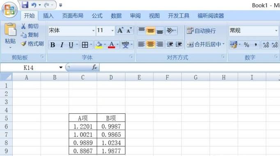Switch to the 开始 tab
280x156 pixels.
click(29, 16)
